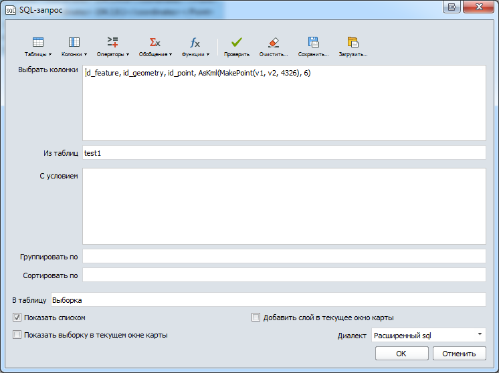Click the Колонки (Columns) toolbar icon
The image size is (499, 373).
74,43
